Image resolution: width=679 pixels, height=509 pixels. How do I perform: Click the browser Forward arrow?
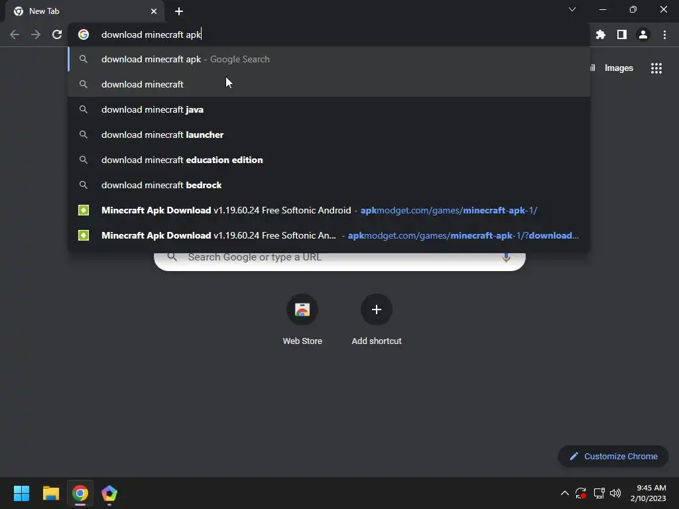(x=36, y=34)
